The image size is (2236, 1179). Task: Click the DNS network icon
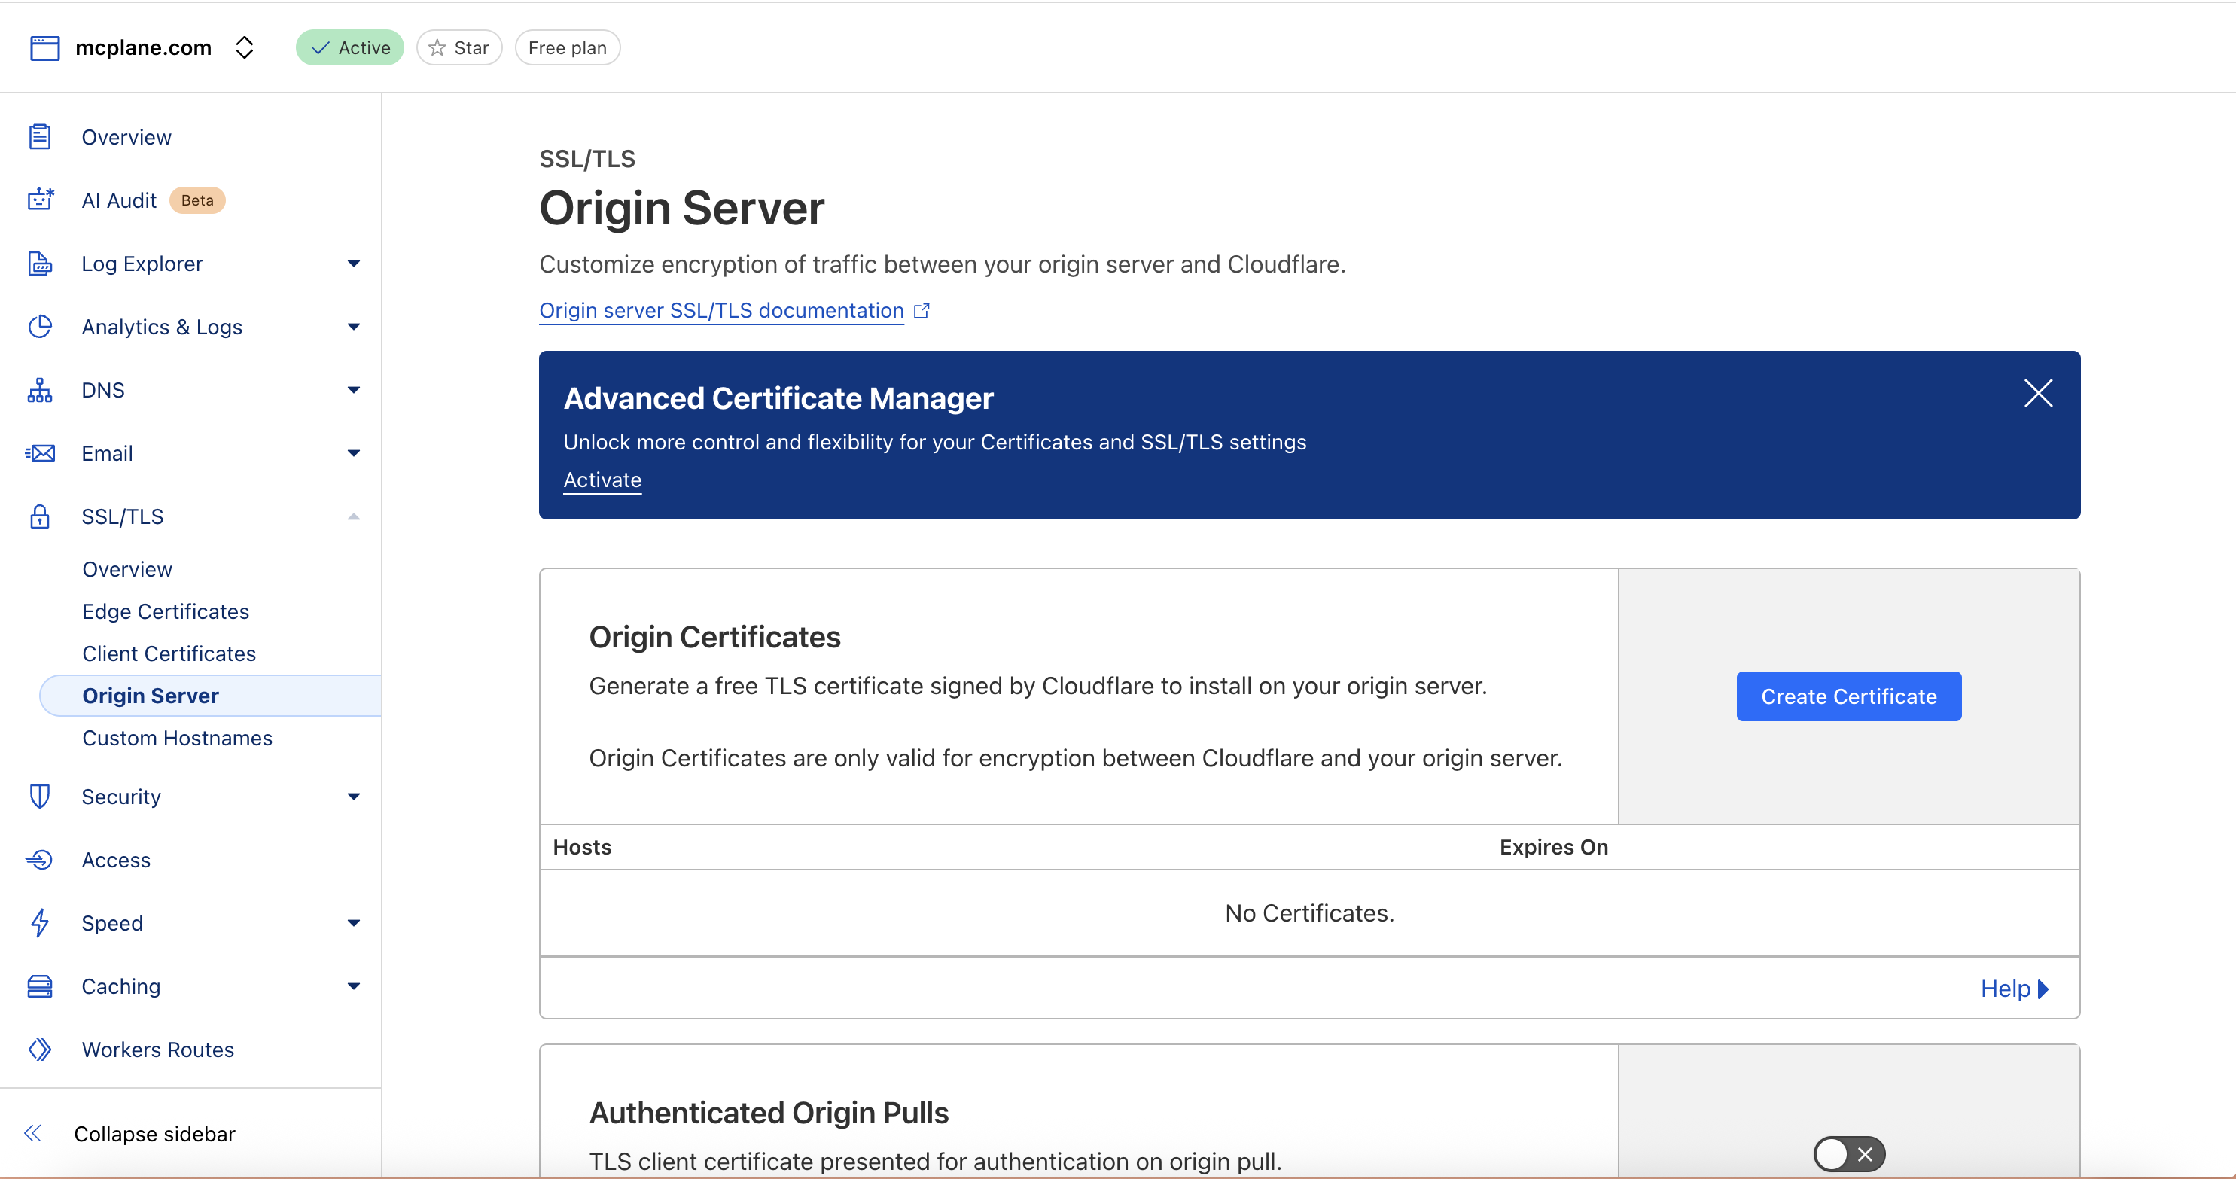tap(40, 390)
